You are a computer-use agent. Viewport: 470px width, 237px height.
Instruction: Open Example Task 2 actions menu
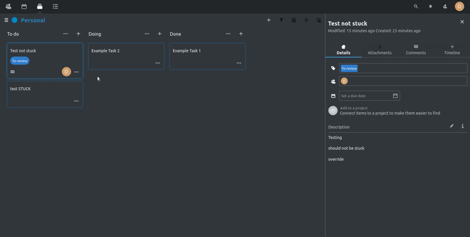point(157,63)
